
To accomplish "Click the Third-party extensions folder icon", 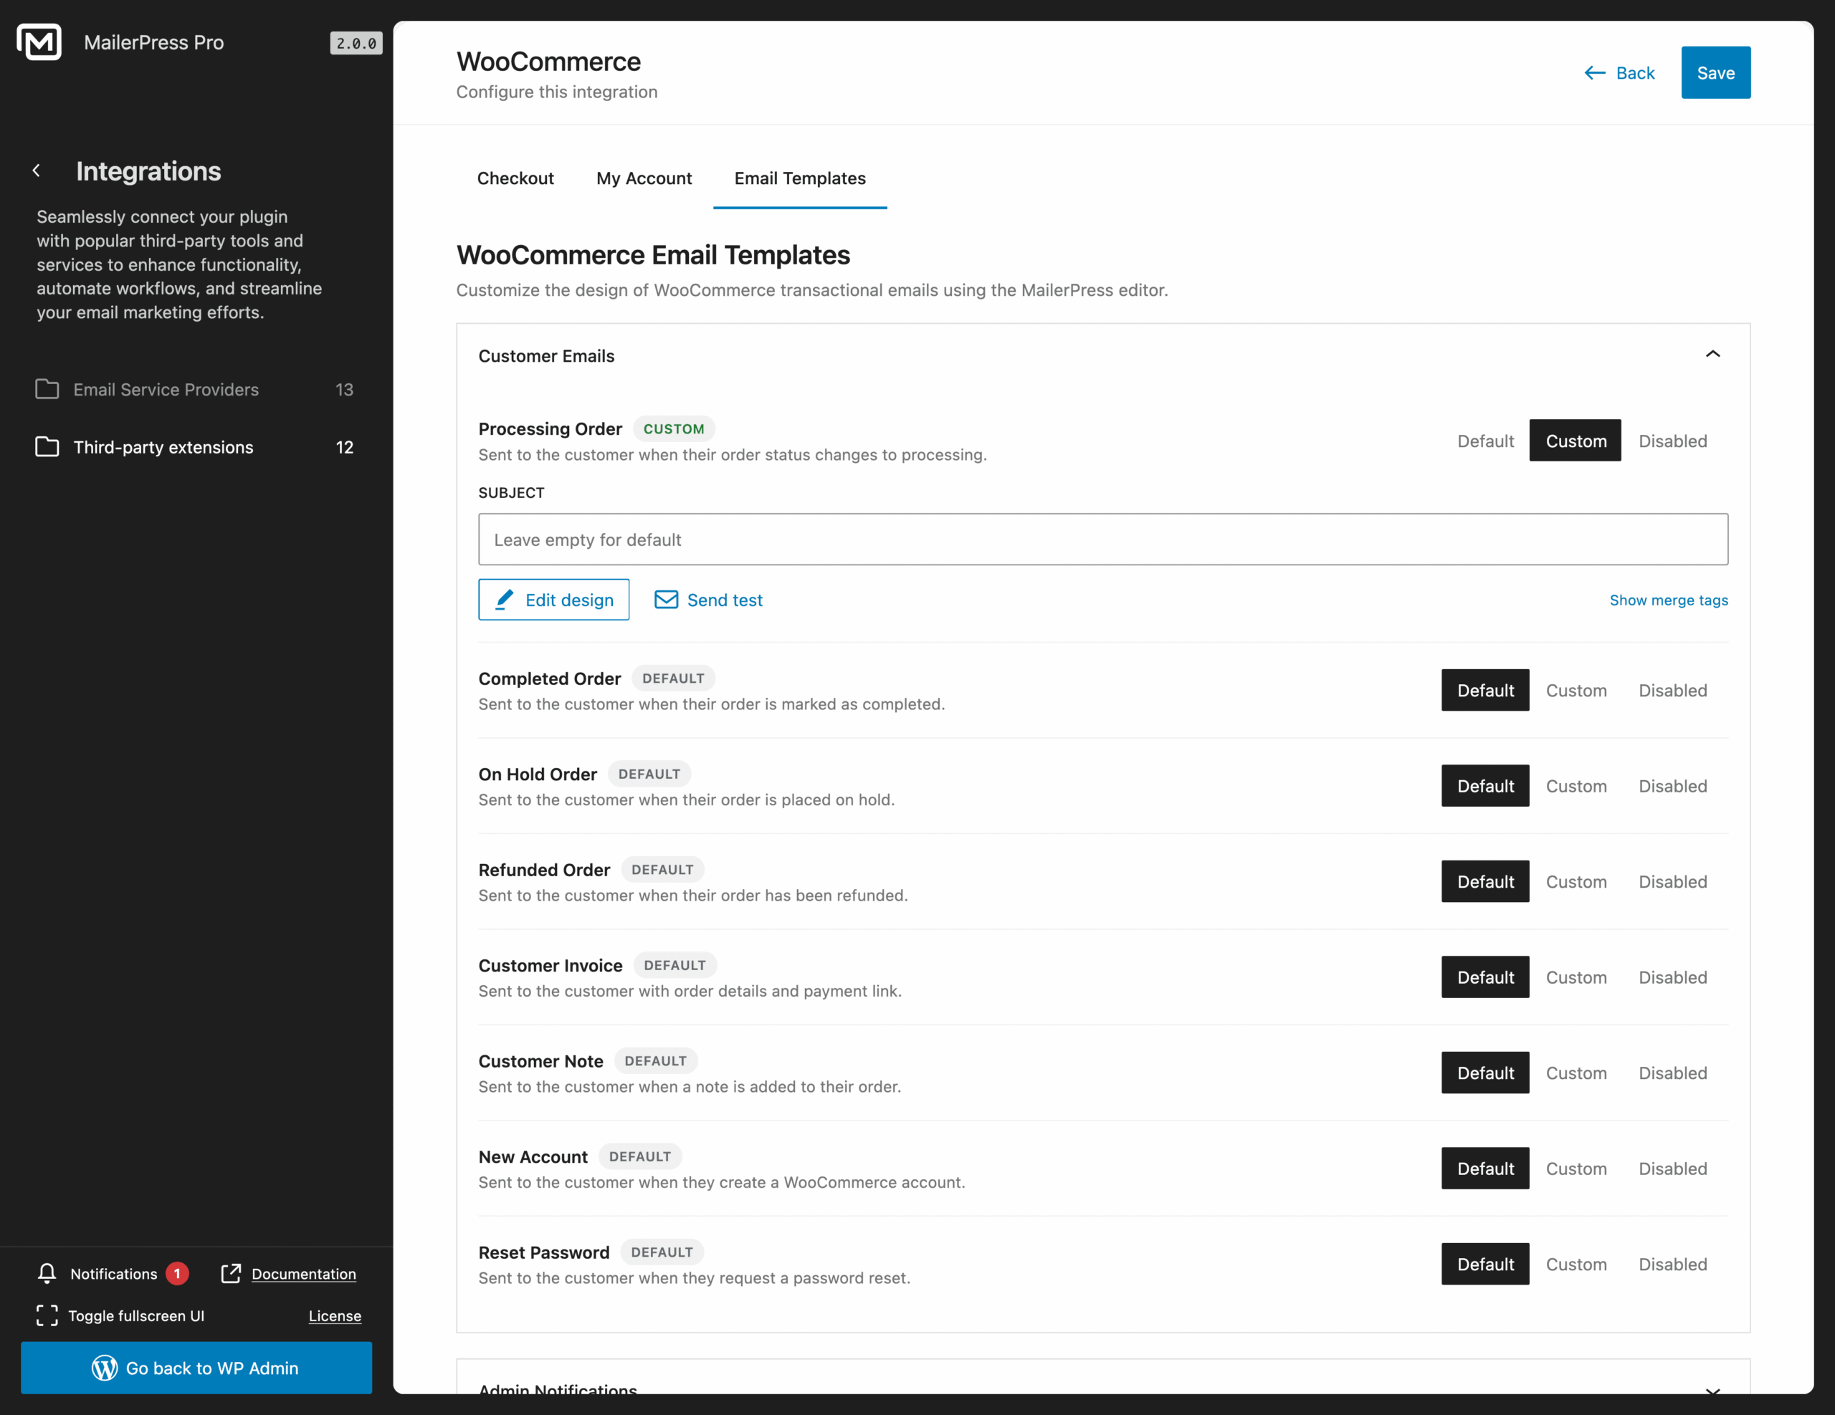I will (x=47, y=447).
